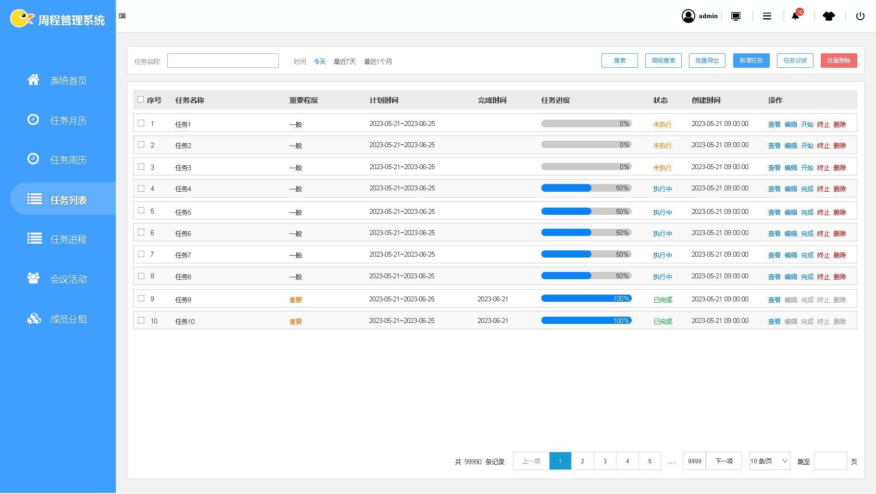Open the theme shirt icon

[x=828, y=16]
